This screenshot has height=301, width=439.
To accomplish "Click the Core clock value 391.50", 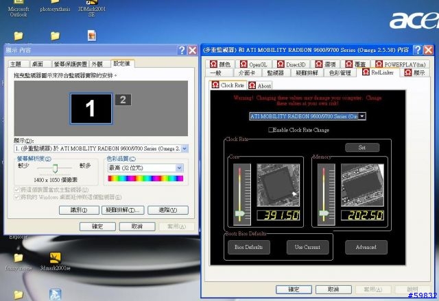I will 278,215.
